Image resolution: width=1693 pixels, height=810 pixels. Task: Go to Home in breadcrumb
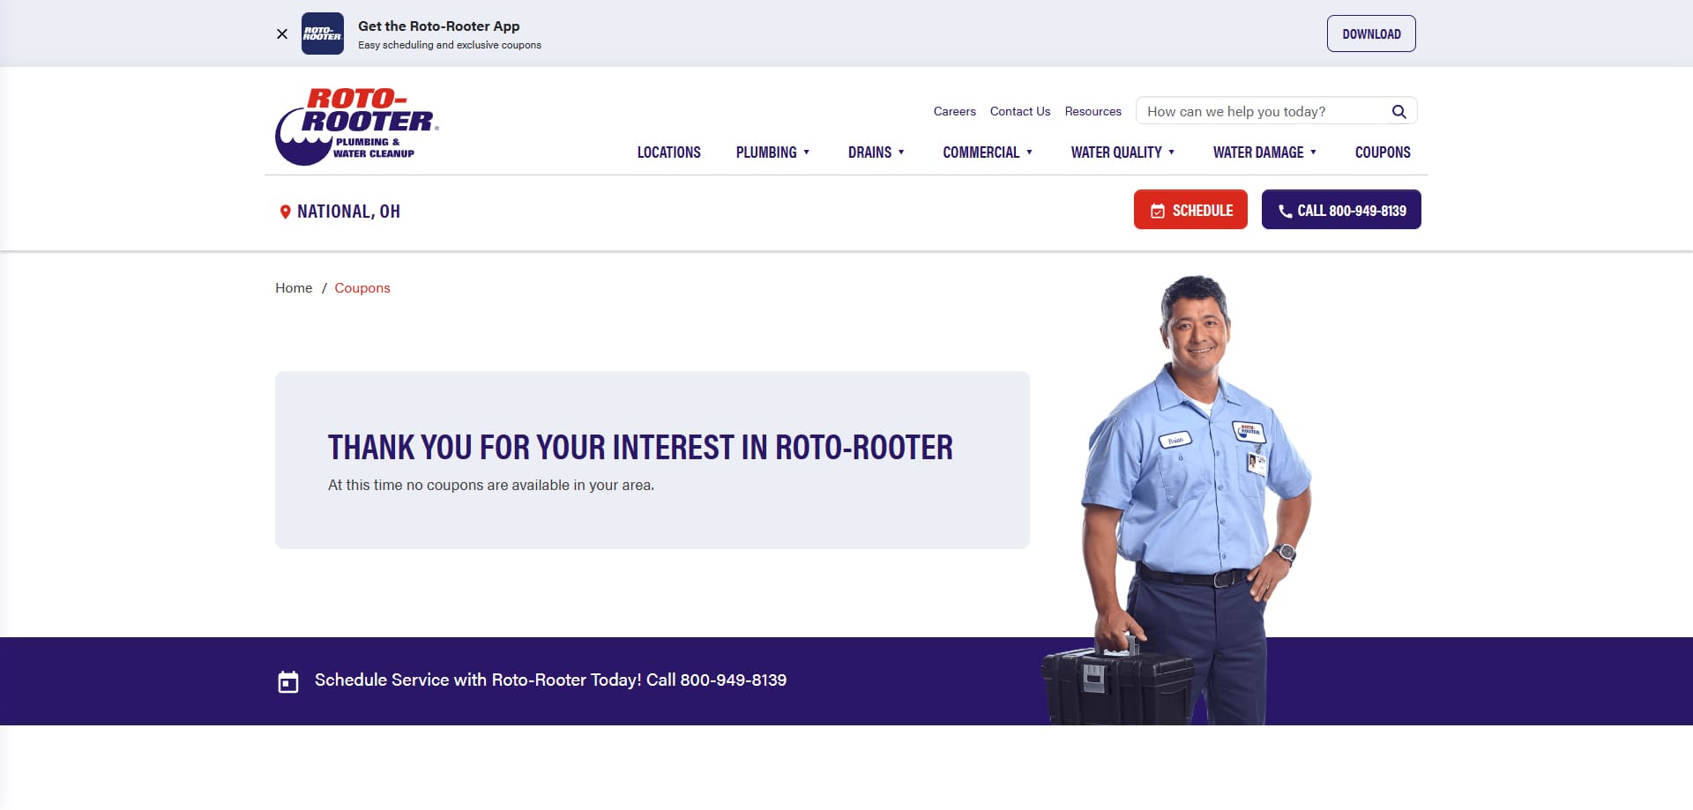[x=294, y=288]
